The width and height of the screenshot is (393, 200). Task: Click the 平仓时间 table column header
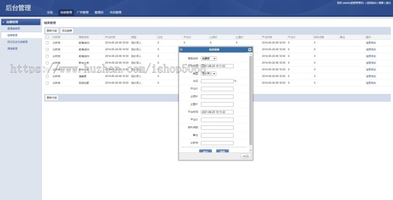coord(267,37)
